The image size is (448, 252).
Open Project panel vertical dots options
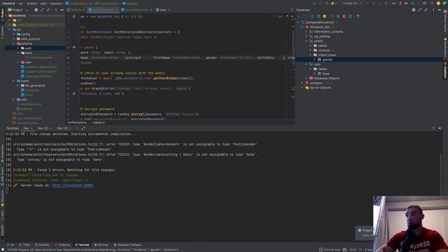click(x=56, y=10)
